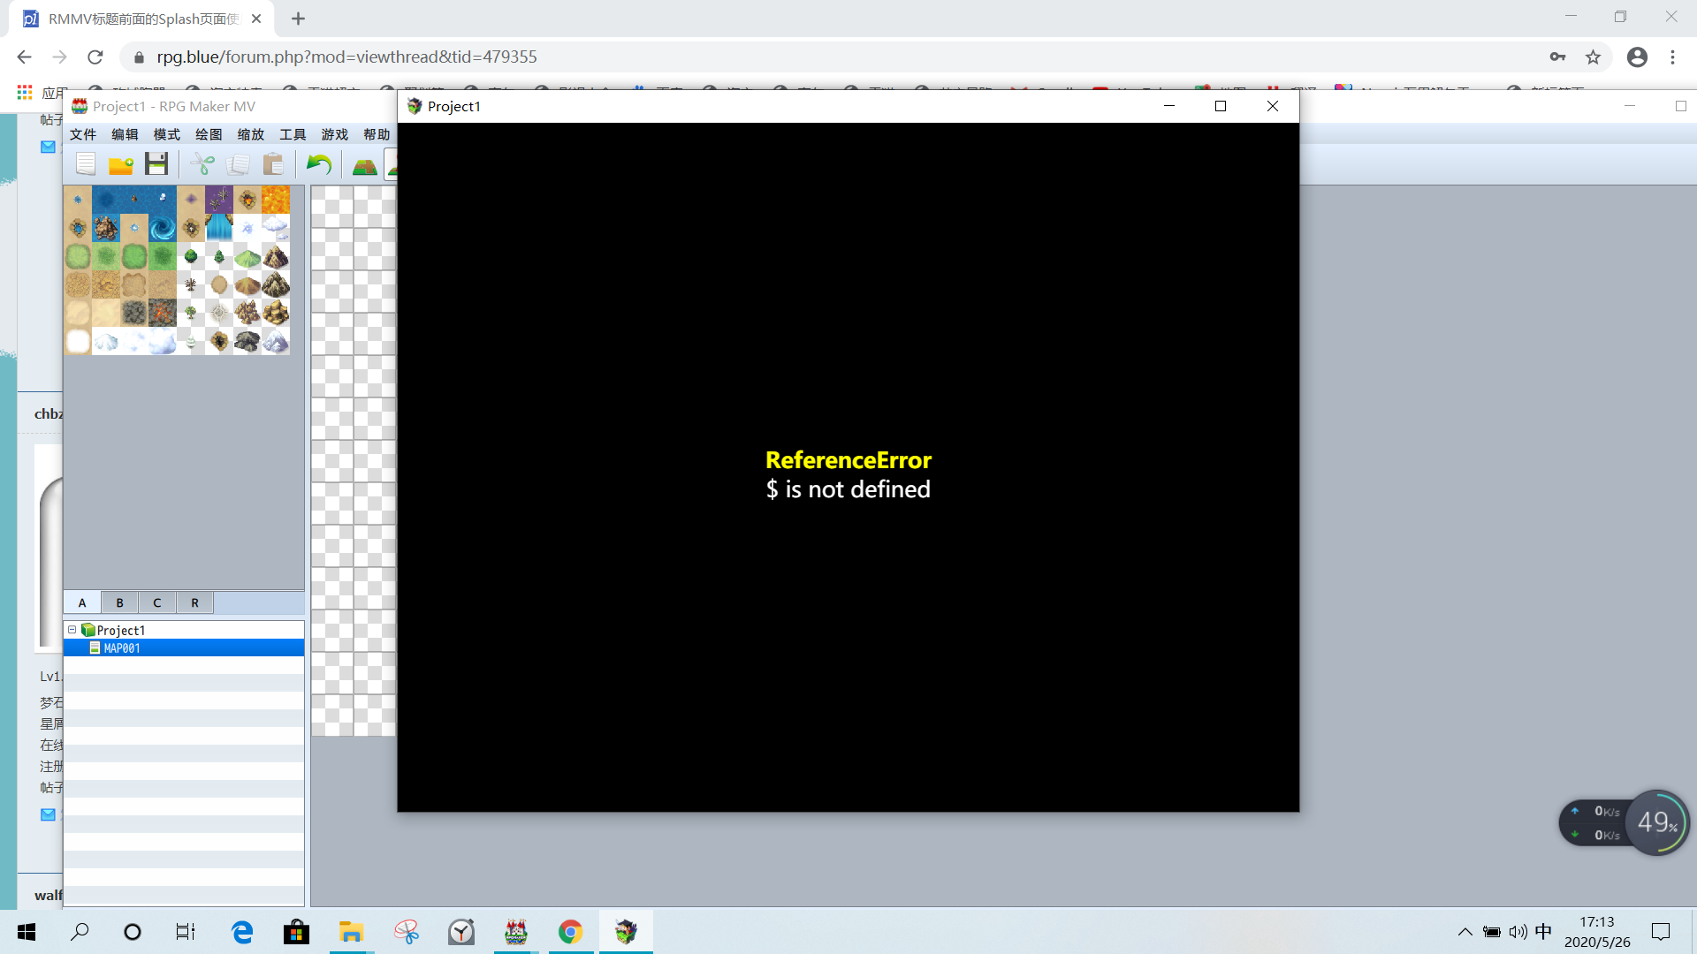Open the 文件 menu
Viewport: 1697px width, 954px height.
coord(83,134)
